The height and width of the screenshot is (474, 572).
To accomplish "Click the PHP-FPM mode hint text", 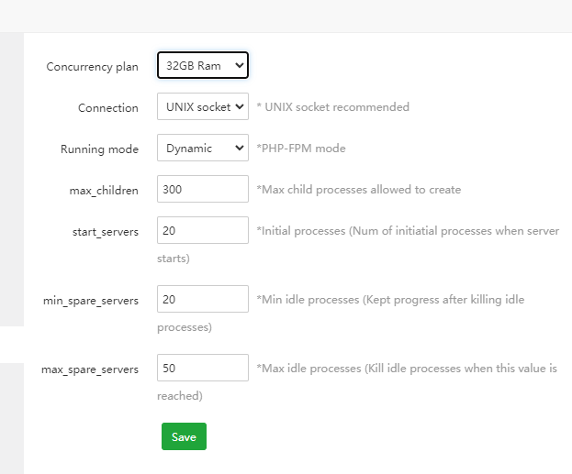I will coord(301,149).
